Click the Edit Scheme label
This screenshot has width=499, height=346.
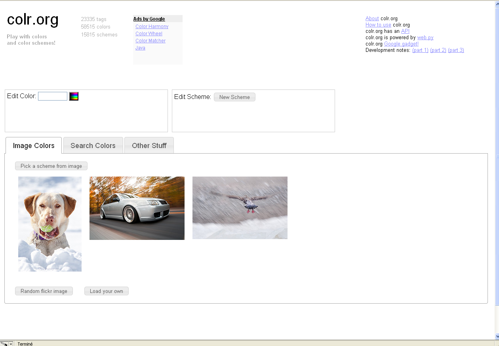(x=192, y=97)
